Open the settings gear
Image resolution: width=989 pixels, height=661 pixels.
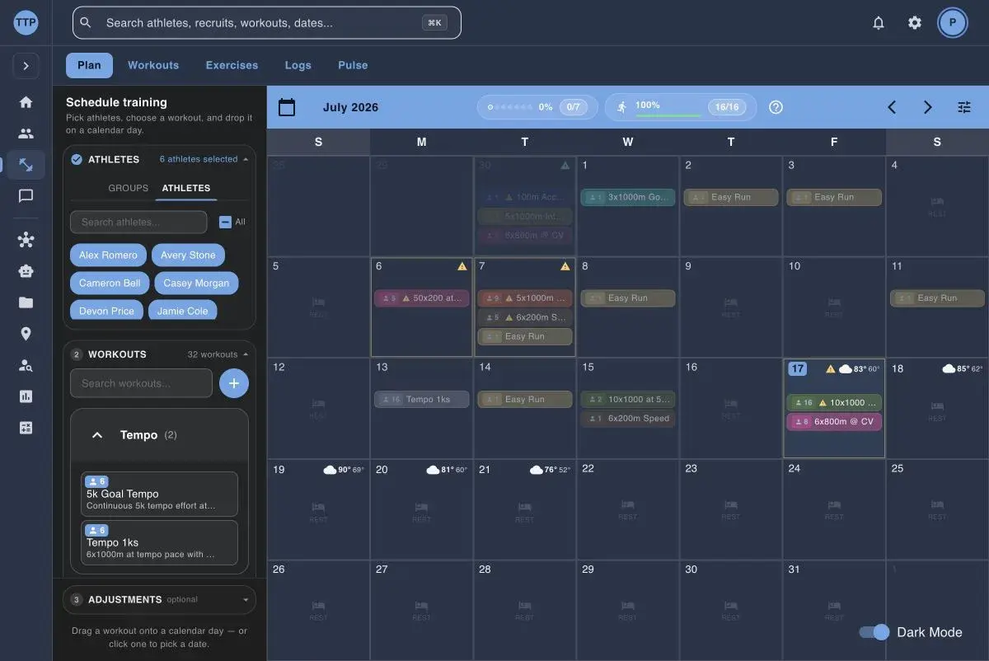[915, 23]
